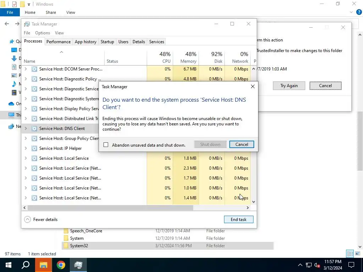Viewport: 363px width, 272px height.
Task: Click Task Manager taskbar icon
Action: point(78,265)
